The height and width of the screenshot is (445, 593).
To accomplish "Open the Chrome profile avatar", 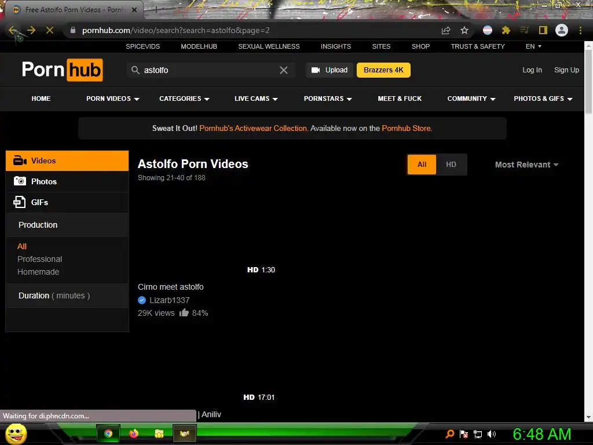I will point(562,30).
